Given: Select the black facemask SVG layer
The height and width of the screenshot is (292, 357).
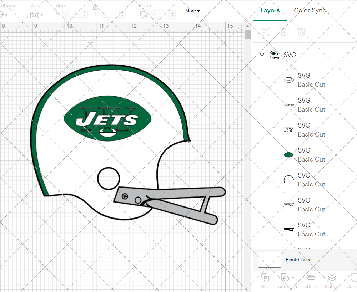Looking at the screenshot, I should (x=305, y=230).
